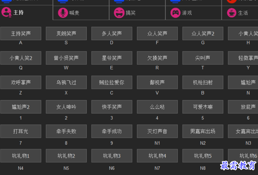Click the 星爷笑声 button
The height and width of the screenshot is (175, 258).
(112, 58)
